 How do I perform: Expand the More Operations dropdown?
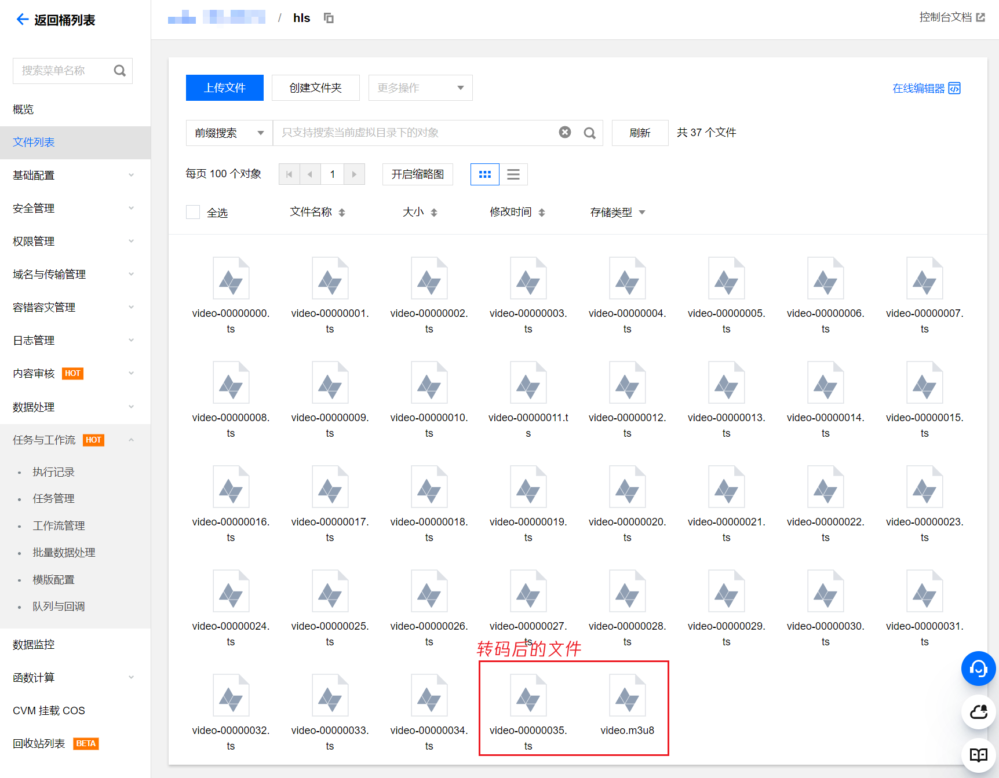coord(420,88)
